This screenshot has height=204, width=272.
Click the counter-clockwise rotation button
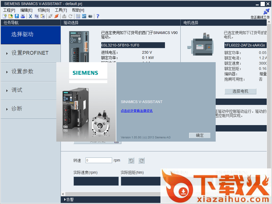[x=131, y=161]
